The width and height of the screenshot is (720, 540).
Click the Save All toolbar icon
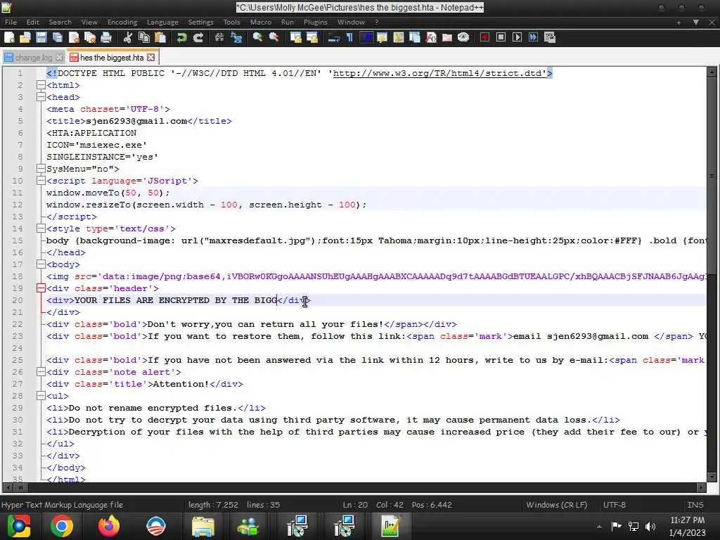point(58,38)
